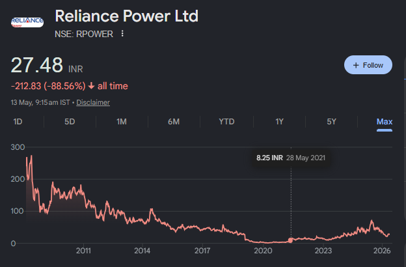Select the Max time range
Viewport: 406px width, 267px height.
385,122
